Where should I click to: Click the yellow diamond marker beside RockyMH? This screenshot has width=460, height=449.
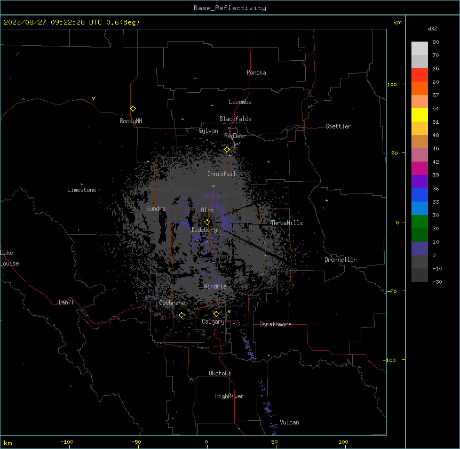133,109
